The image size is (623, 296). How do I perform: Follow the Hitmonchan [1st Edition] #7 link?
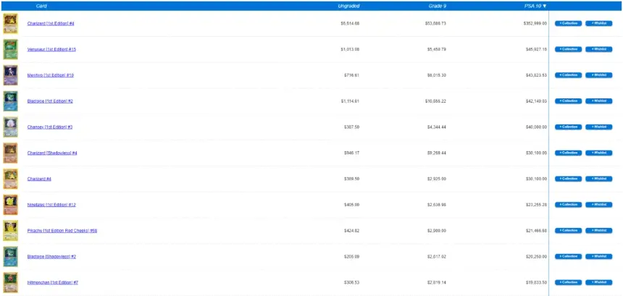52,282
